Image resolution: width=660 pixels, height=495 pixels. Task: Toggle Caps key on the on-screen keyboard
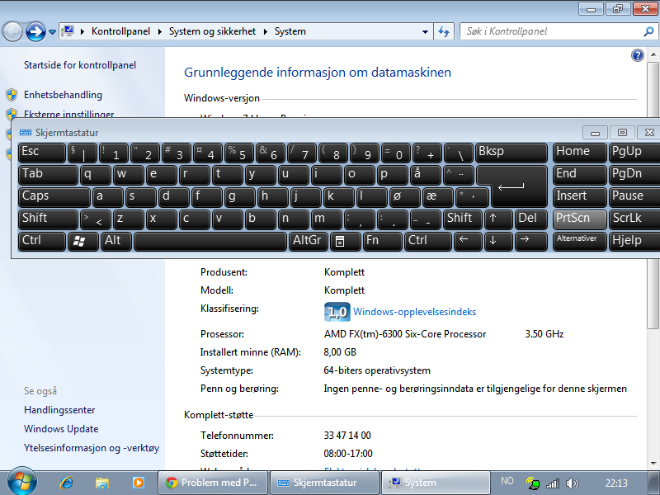(54, 197)
